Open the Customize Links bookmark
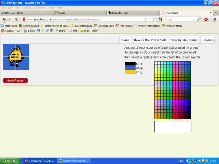Image resolution: width=219 pixels, height=164 pixels. (x=104, y=26)
